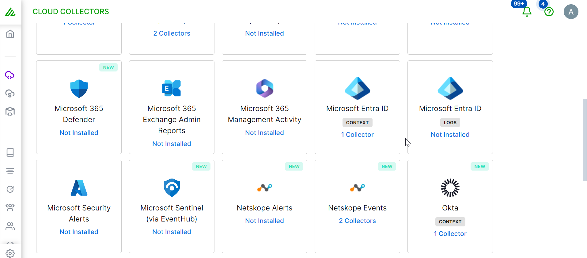Open the settings gear in the sidebar

[10, 253]
